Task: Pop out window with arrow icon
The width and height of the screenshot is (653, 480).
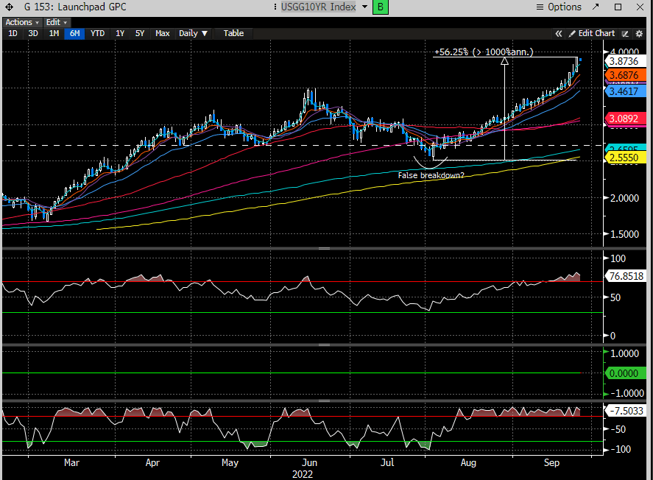Action: coord(597,7)
